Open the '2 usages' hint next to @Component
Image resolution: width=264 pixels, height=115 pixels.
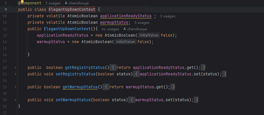pos(53,3)
